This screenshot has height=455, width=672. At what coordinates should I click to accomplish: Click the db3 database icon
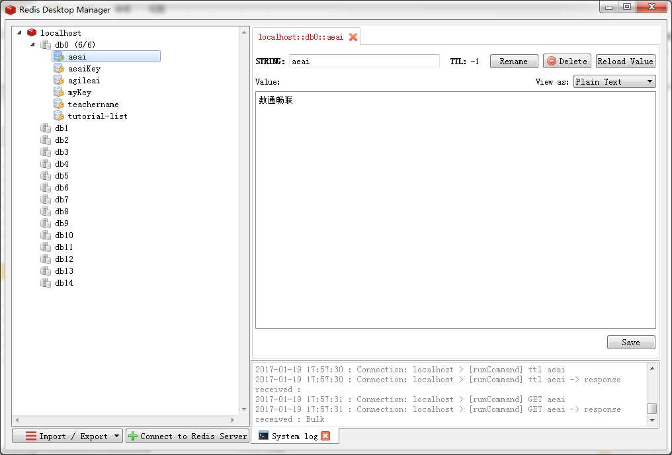(x=46, y=151)
